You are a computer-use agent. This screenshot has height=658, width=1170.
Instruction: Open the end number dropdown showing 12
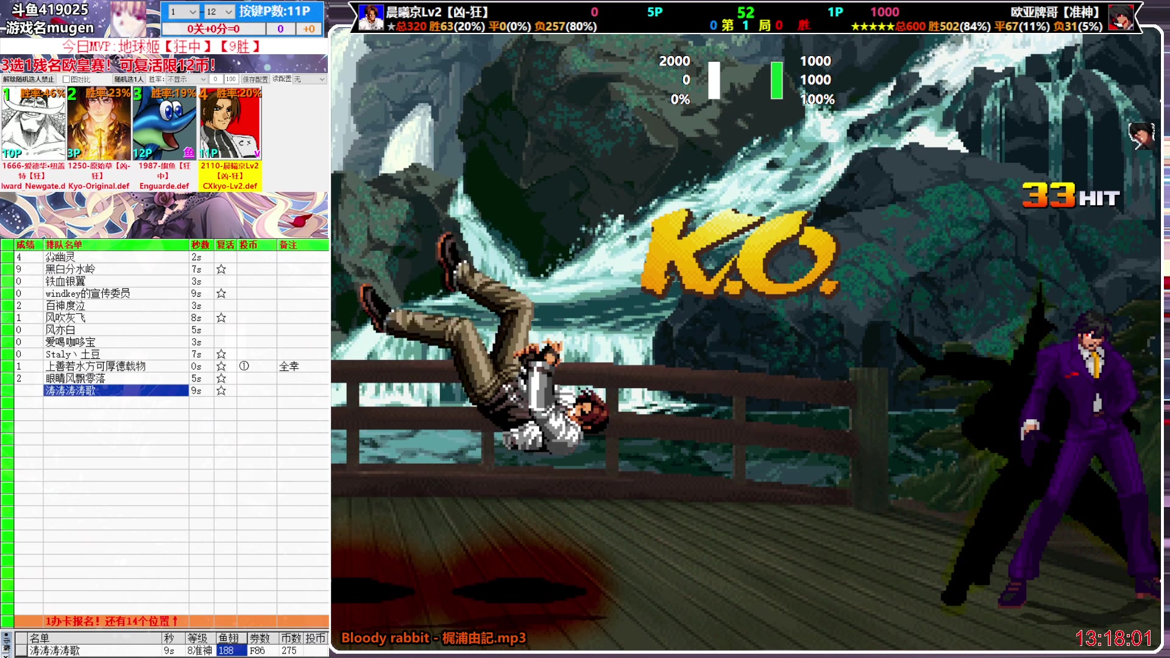[219, 12]
